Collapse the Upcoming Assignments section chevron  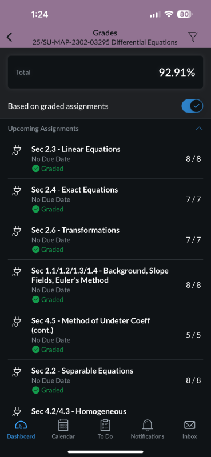[x=199, y=129]
